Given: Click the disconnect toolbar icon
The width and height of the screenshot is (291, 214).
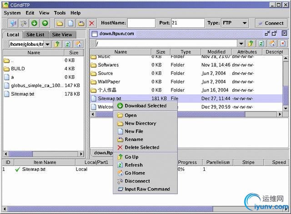Looking at the screenshot, I should coord(24,23).
